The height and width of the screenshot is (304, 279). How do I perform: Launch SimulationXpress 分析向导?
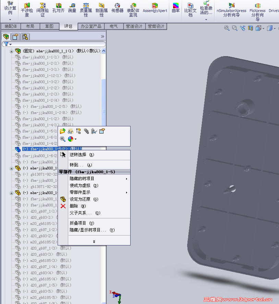point(231,10)
